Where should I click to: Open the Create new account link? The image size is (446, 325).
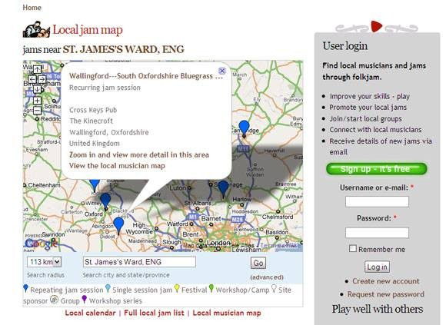(x=386, y=281)
